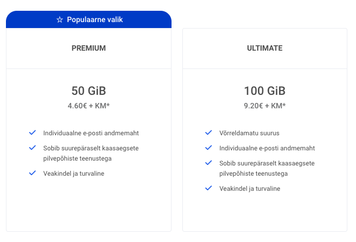This screenshot has height=242, width=356.
Task: Click Ultimate's Veakindel ja turvaline text
Action: [x=250, y=189]
